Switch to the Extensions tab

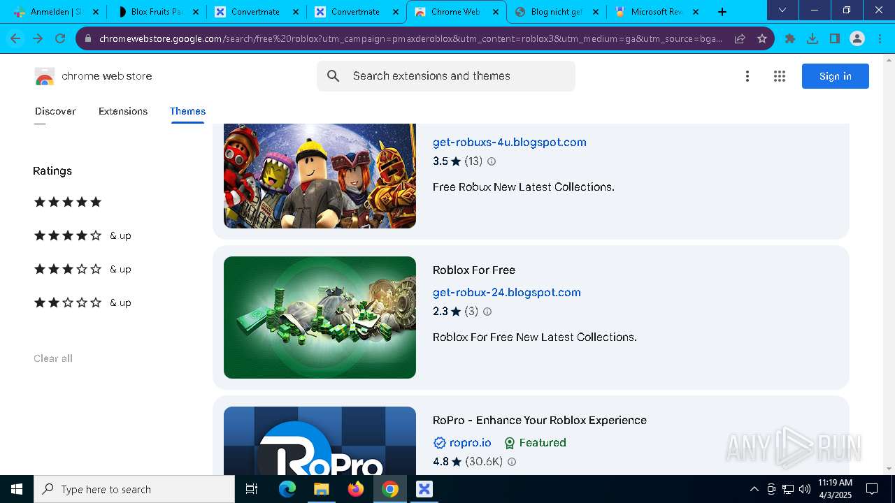click(x=123, y=111)
